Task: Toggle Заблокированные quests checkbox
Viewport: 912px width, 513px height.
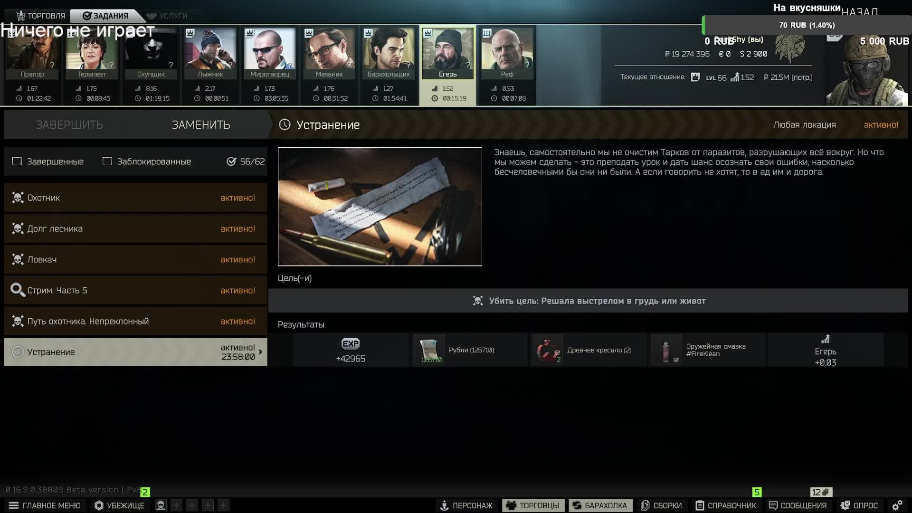Action: [x=107, y=161]
